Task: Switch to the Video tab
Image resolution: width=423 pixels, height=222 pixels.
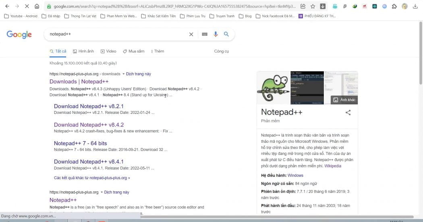Action: [108, 51]
